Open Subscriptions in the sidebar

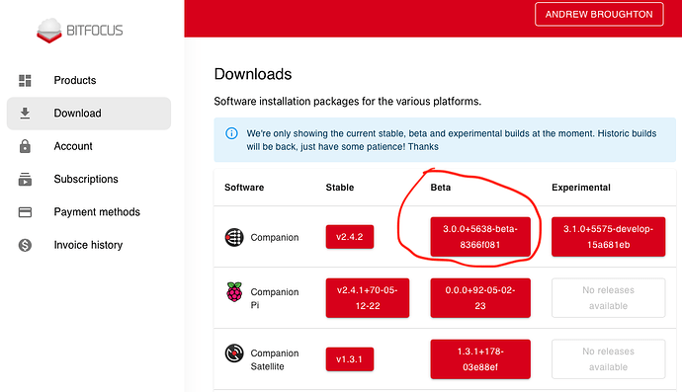(89, 179)
